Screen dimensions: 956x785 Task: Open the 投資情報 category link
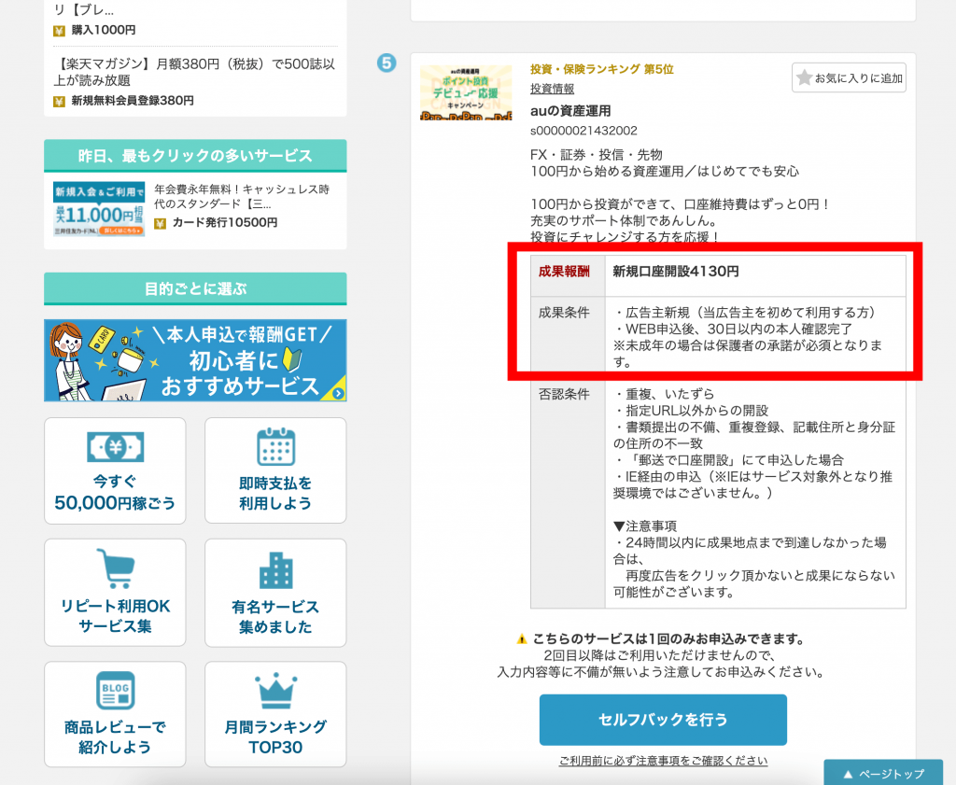(x=552, y=89)
